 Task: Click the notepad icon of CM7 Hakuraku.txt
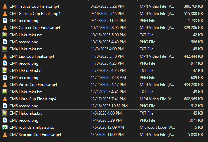[5, 113]
